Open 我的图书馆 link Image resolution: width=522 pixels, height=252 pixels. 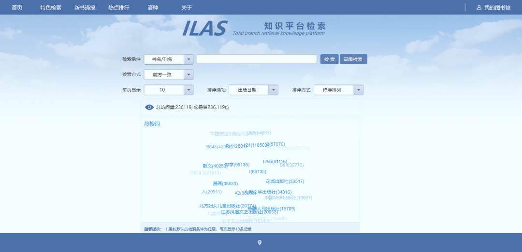[x=497, y=8]
